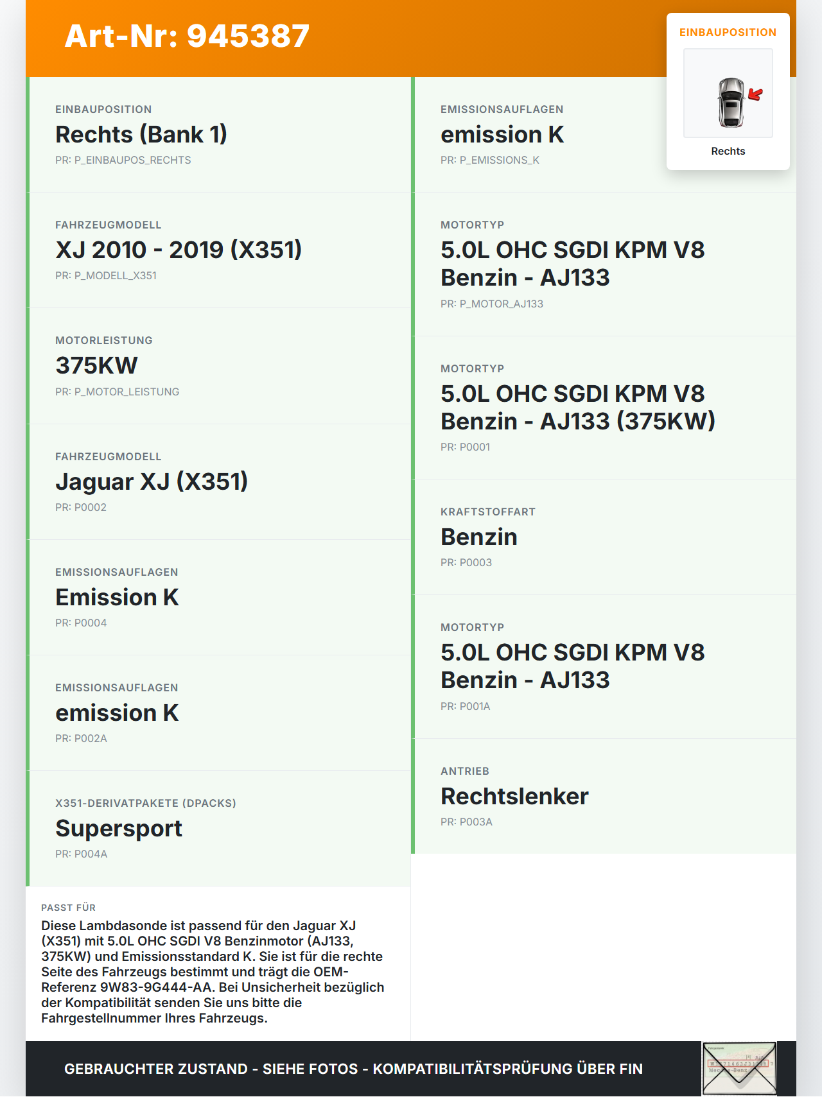Click the 375KW Motorleistung entry

[x=218, y=366]
